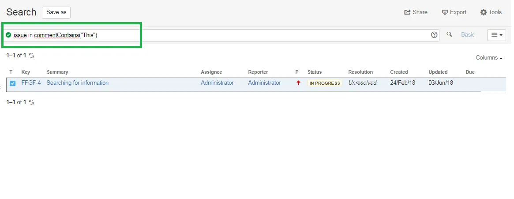Sort by the Assignee column header
Image resolution: width=514 pixels, height=199 pixels.
click(x=211, y=72)
